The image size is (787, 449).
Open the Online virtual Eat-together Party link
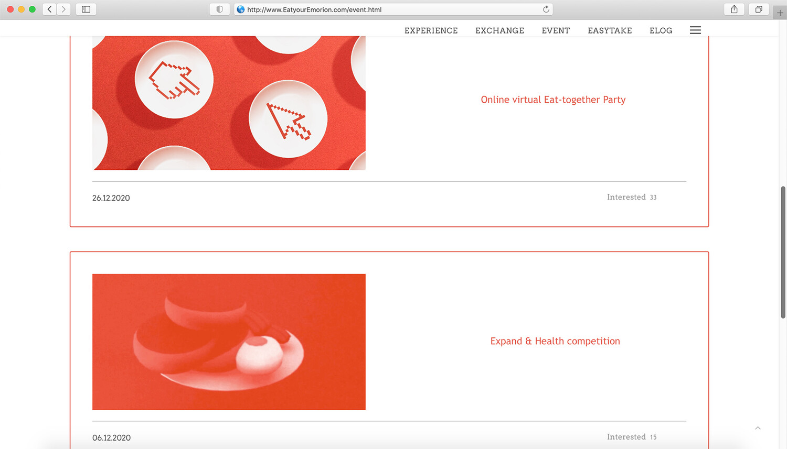pos(553,100)
